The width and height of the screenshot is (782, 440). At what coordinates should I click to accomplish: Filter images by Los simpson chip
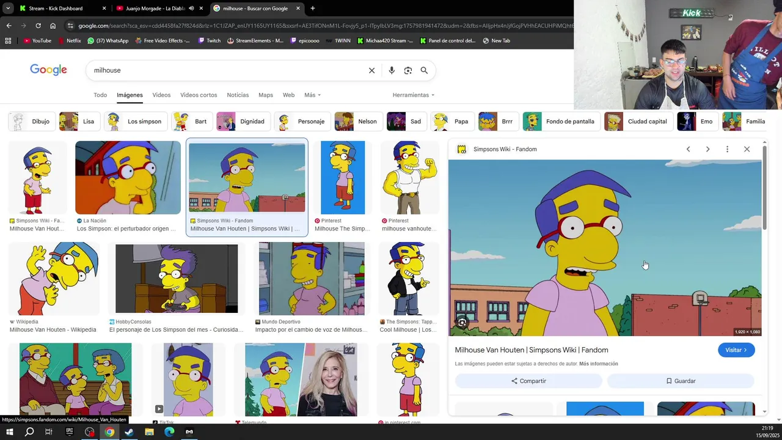point(136,122)
